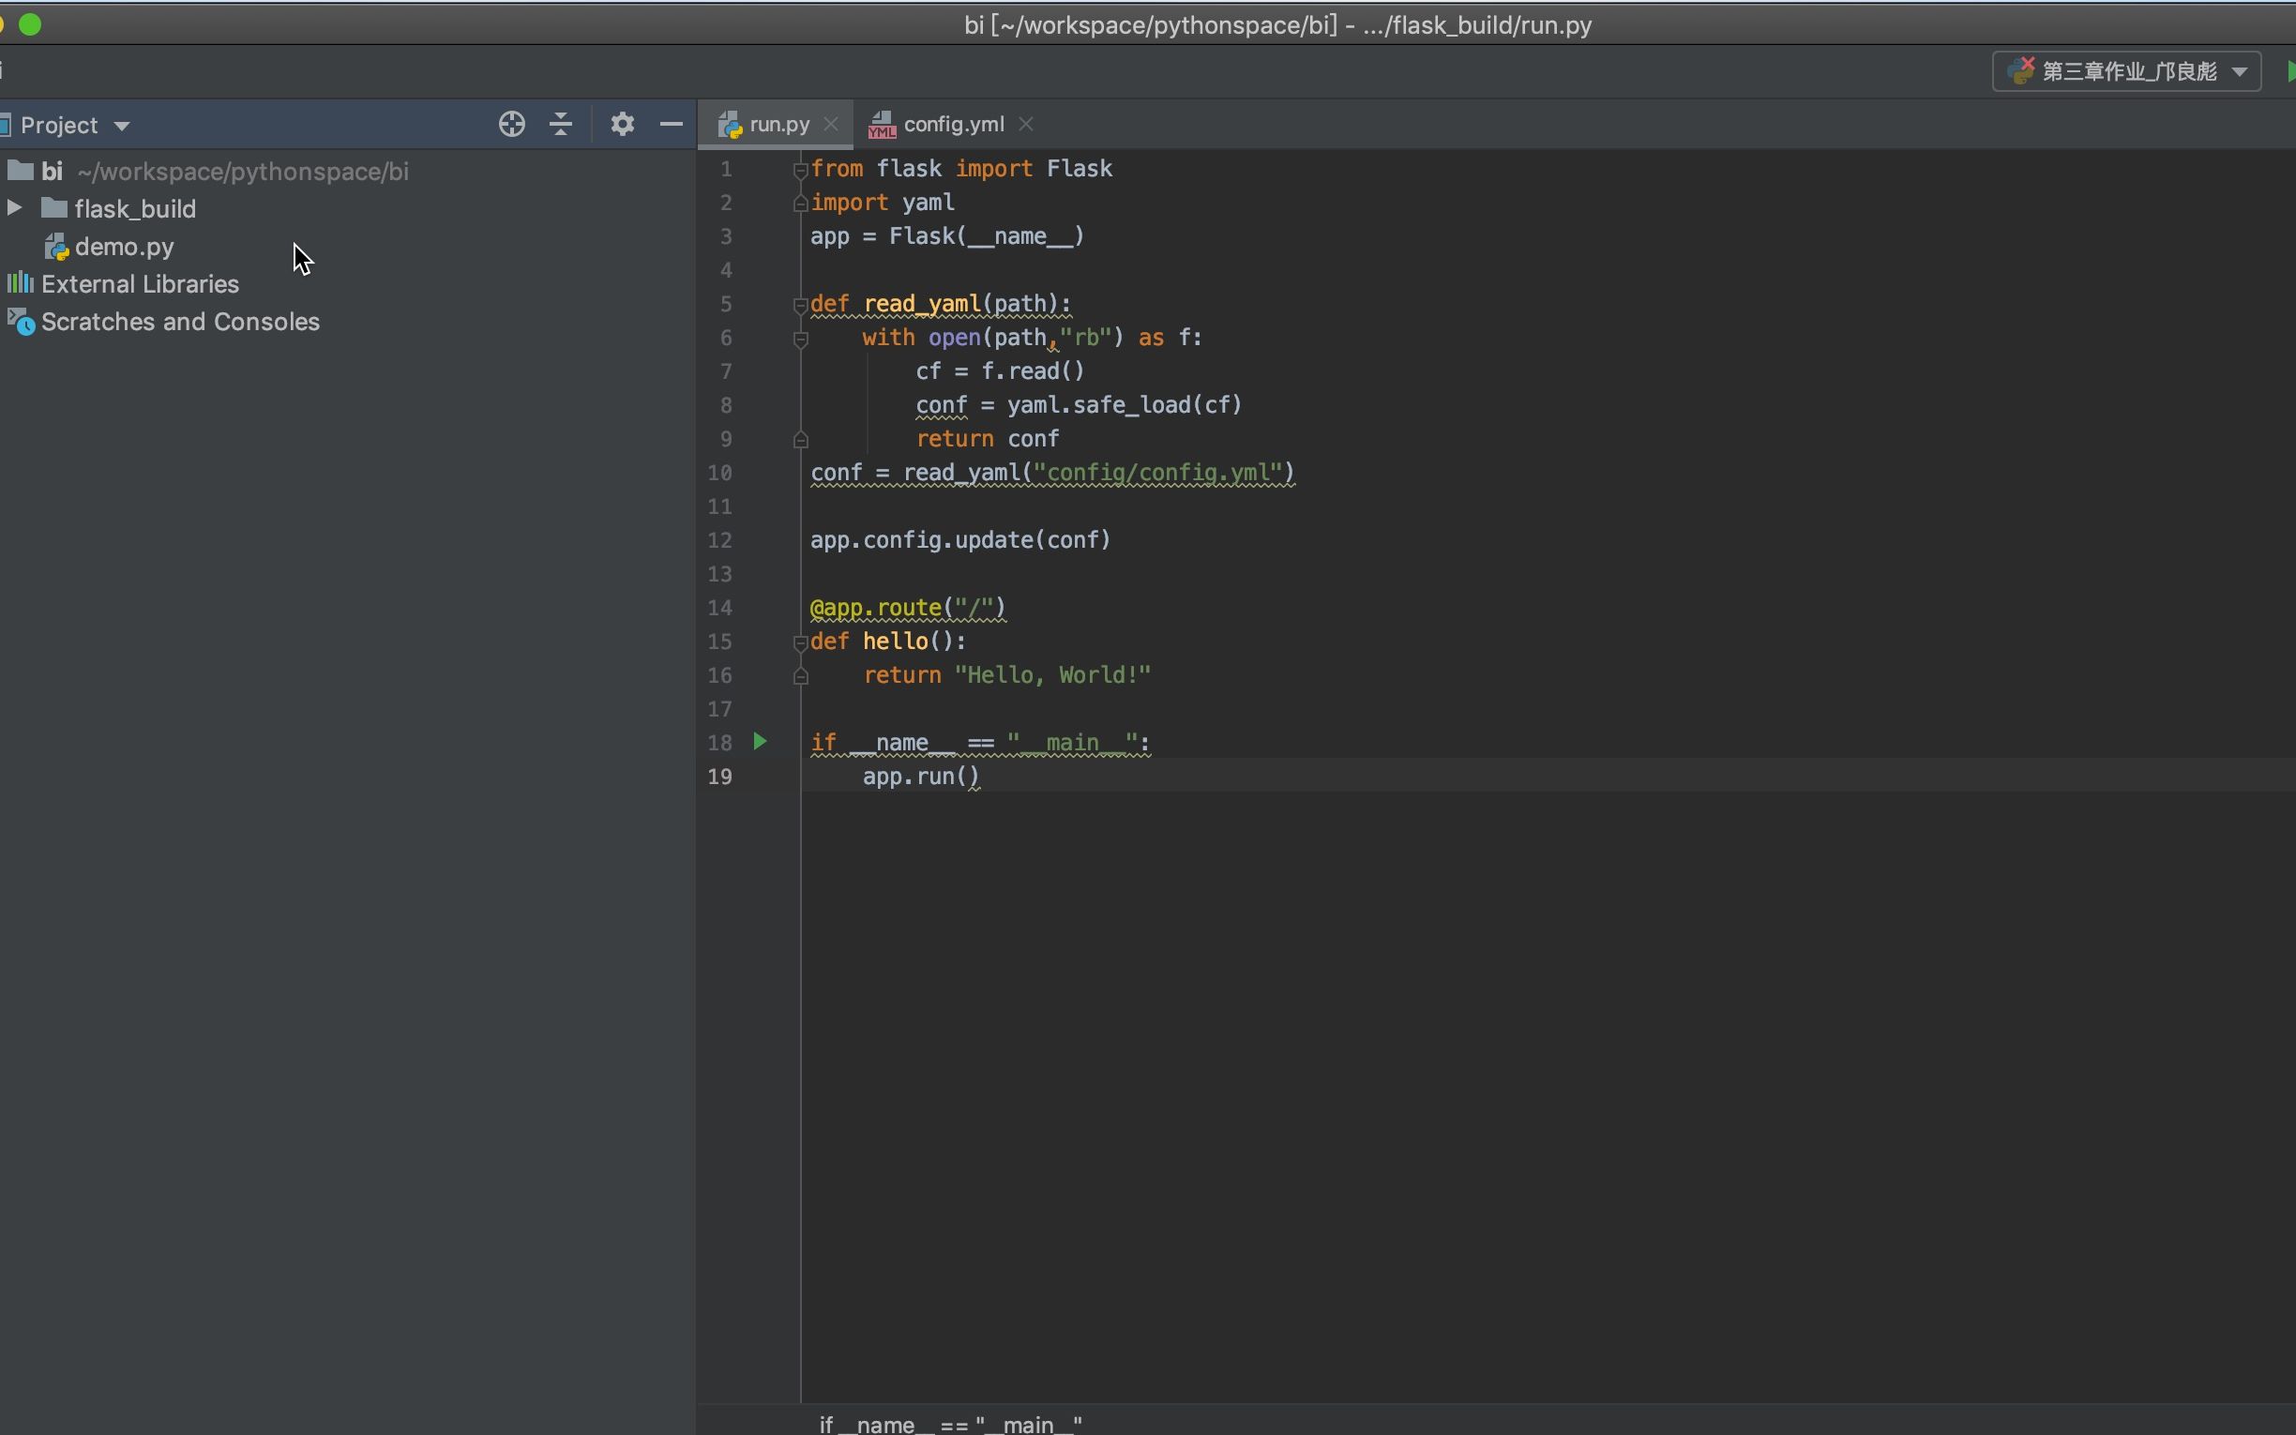Hide the Project panel with minus icon

[x=671, y=125]
